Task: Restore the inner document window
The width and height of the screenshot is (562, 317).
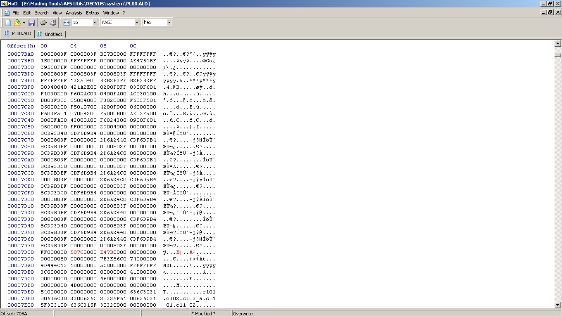Action: pos(550,12)
